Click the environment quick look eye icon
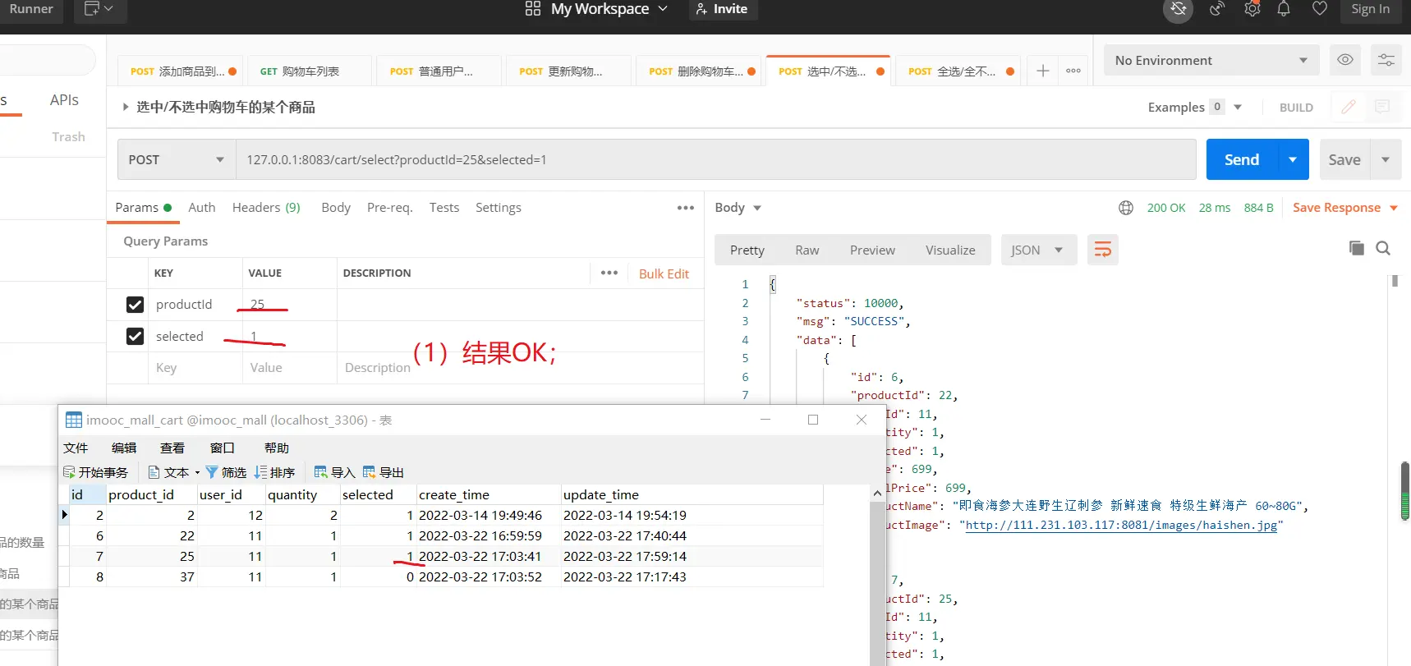 pos(1345,60)
